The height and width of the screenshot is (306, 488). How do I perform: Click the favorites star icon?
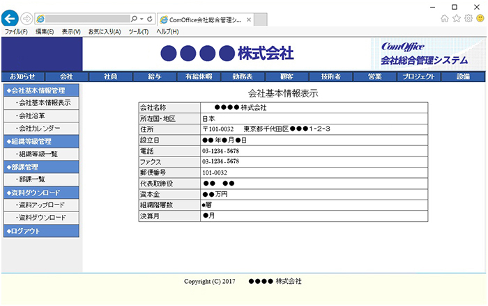tap(457, 19)
